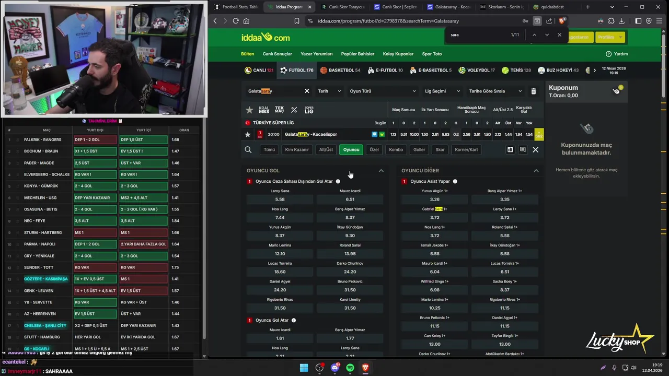Select the Kim Kazanır market tab
This screenshot has height=376, width=669.
click(297, 150)
